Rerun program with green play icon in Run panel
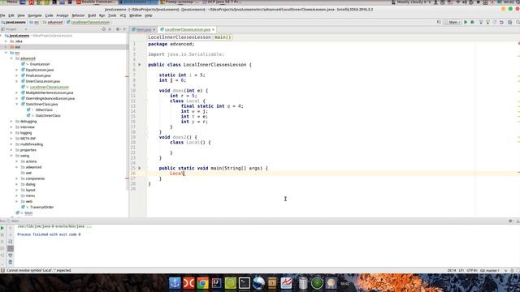Screen dimensions: 520x292 tap(2, 228)
